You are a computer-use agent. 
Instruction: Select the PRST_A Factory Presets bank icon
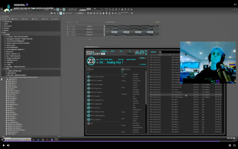coord(88,77)
